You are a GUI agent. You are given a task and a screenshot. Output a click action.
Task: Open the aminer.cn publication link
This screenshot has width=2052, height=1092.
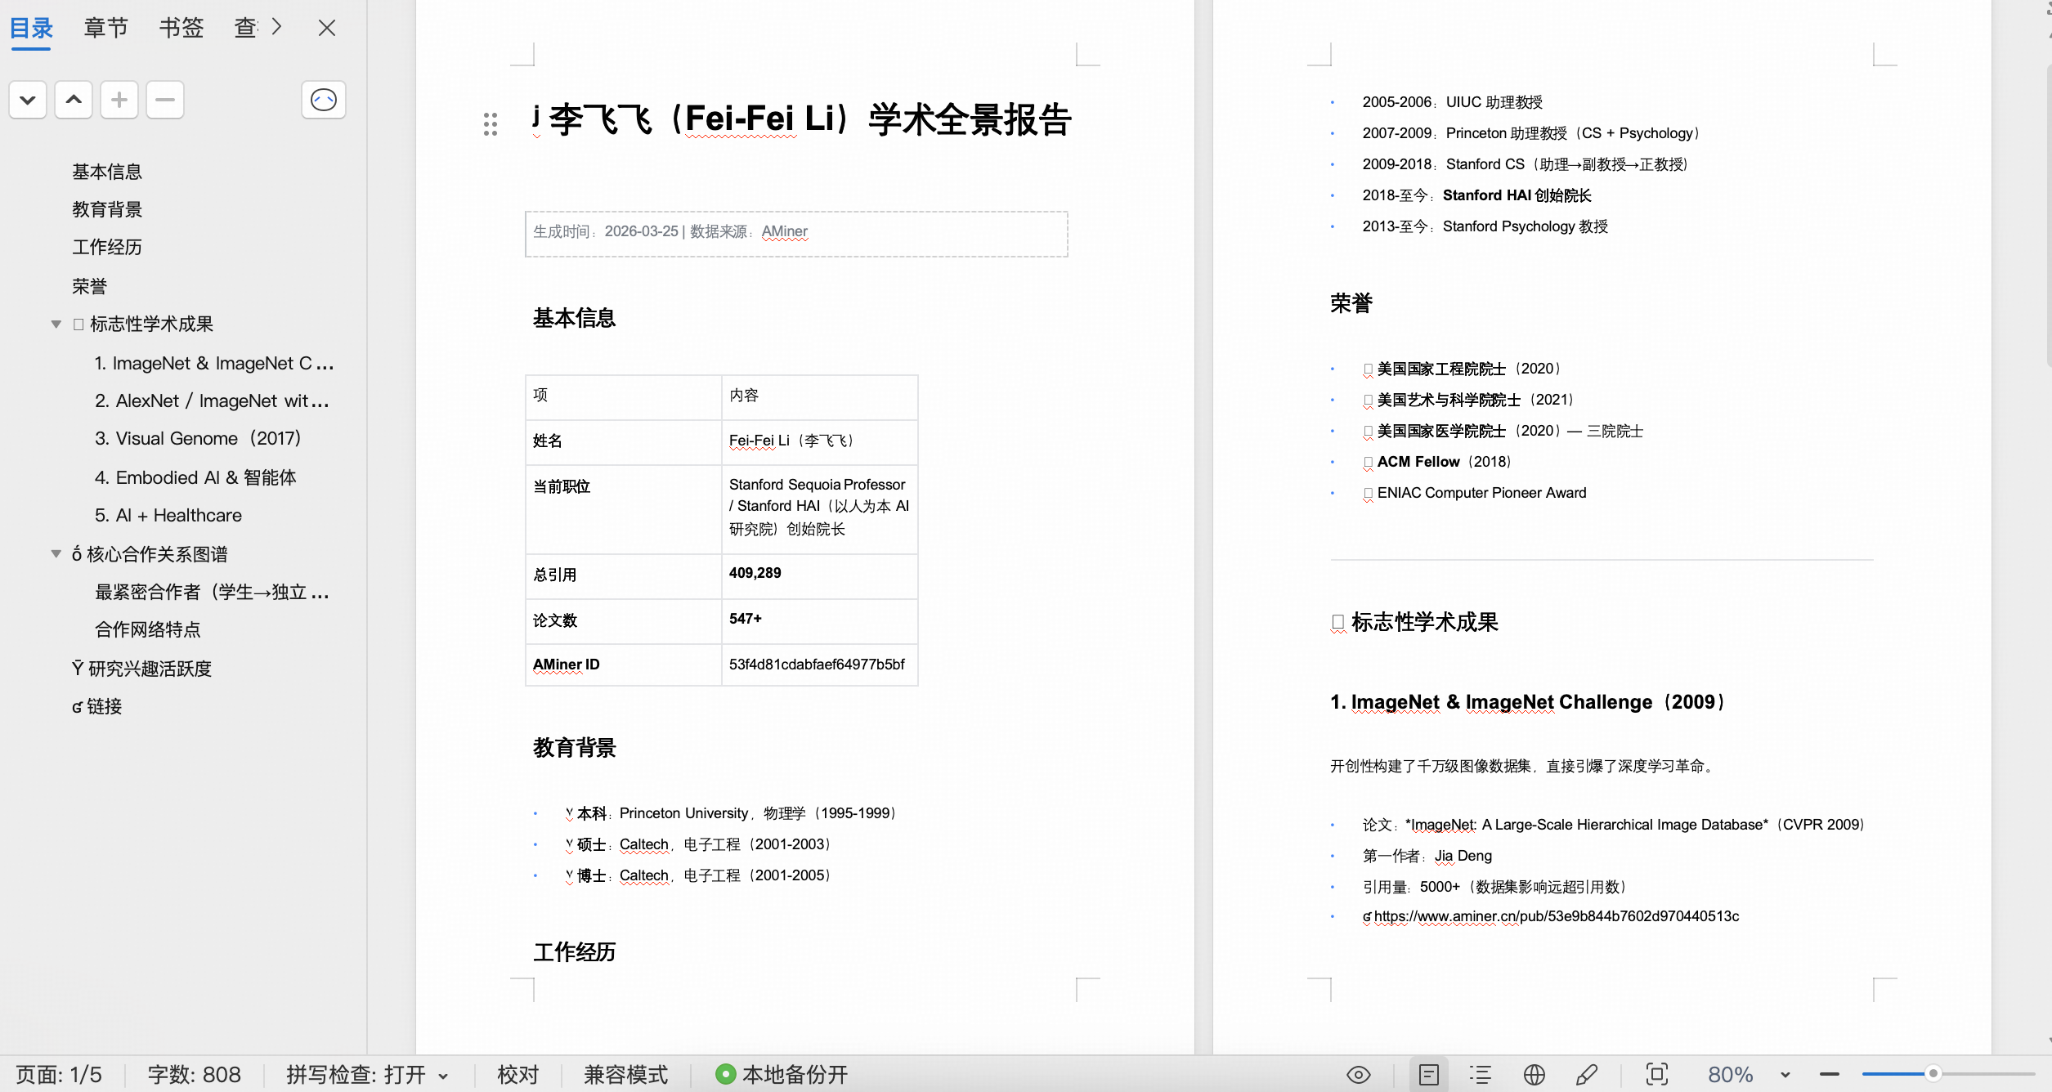(x=1556, y=916)
